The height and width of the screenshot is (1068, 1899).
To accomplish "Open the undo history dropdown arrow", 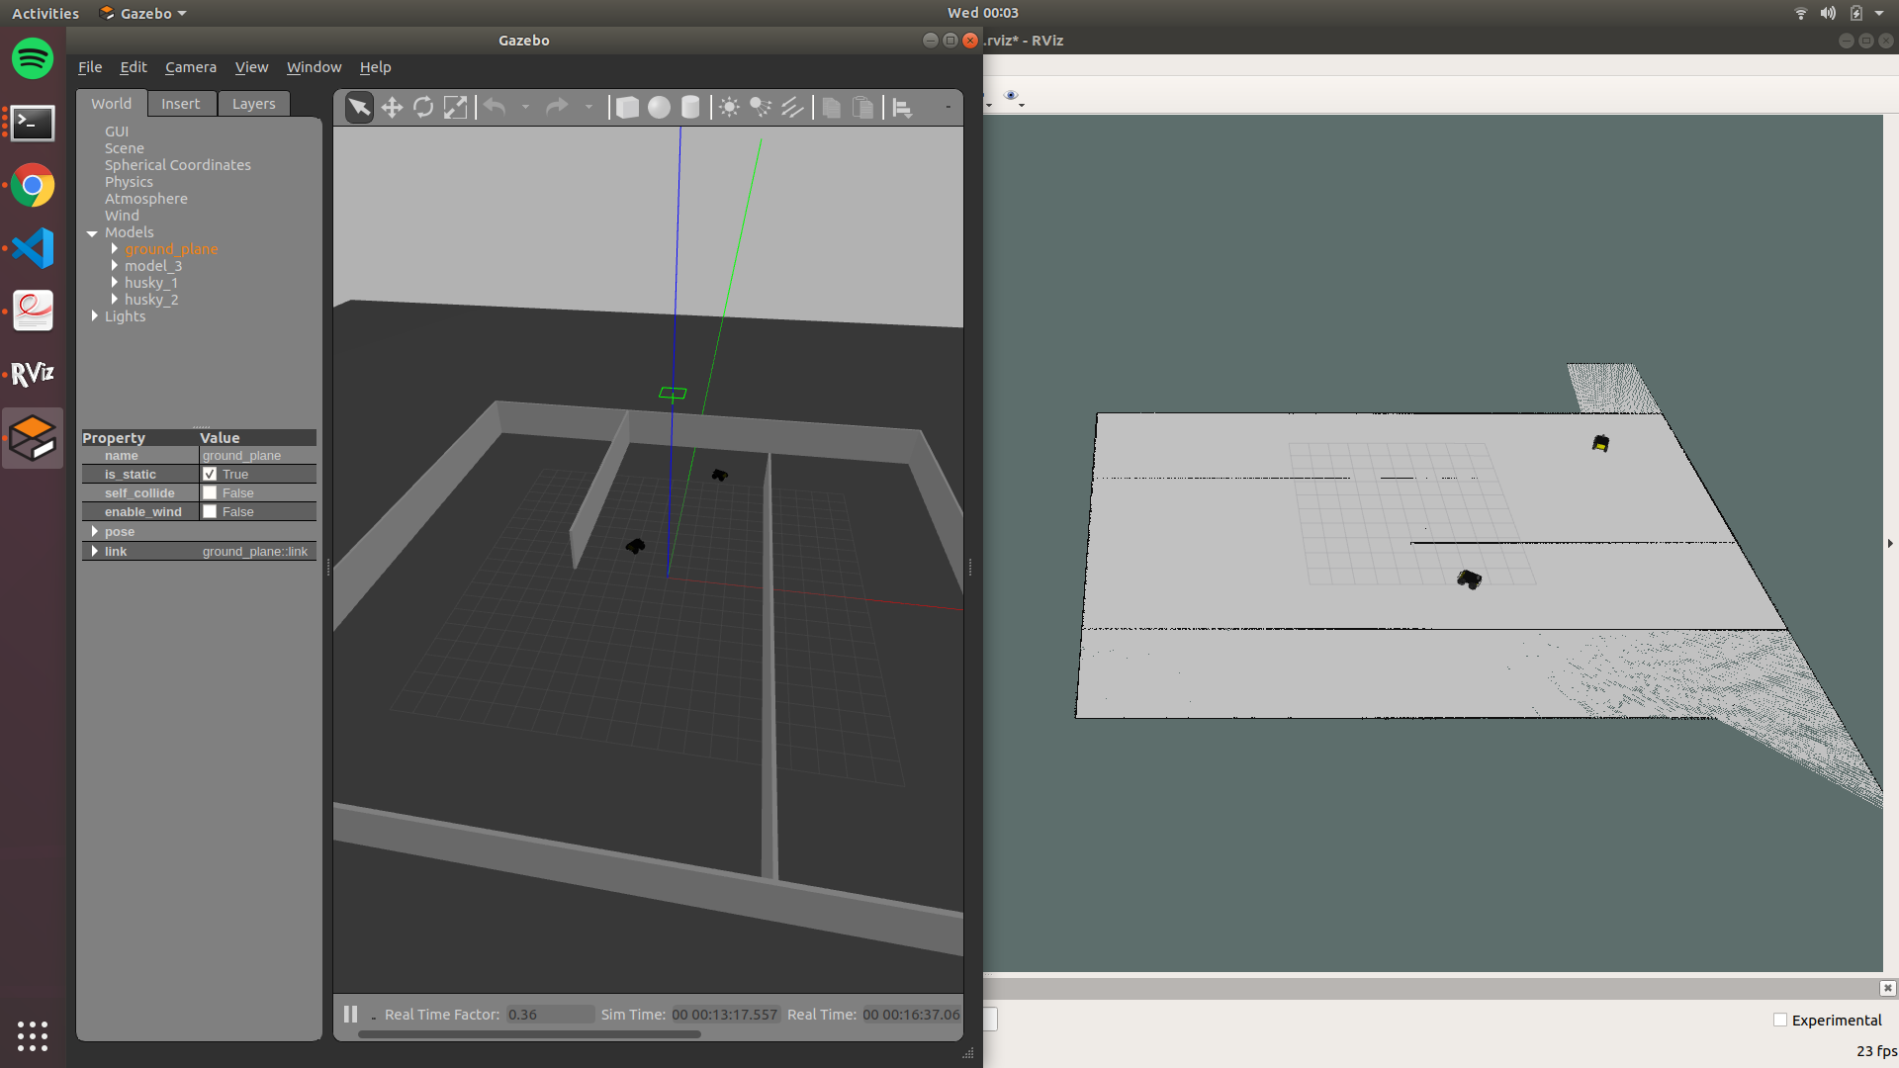I will [x=526, y=107].
